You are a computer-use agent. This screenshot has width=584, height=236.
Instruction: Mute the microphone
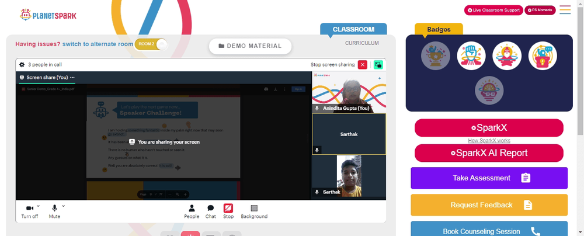click(54, 211)
